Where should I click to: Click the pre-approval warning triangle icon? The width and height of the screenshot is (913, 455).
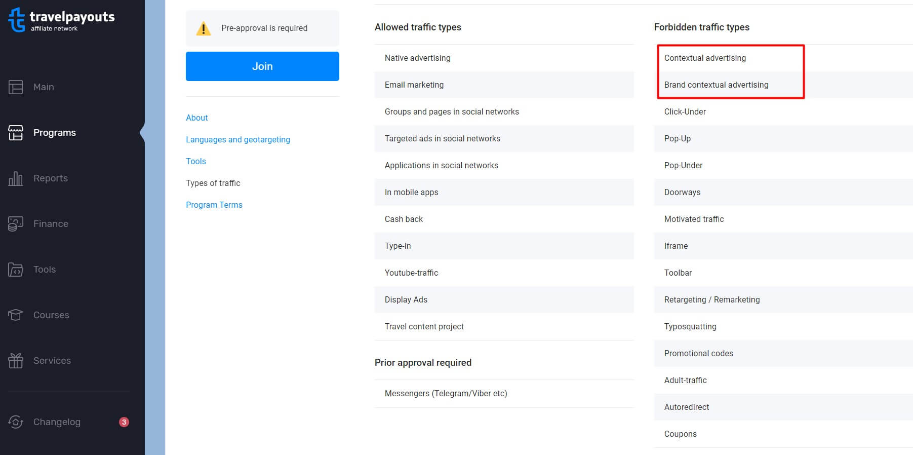[x=204, y=28]
